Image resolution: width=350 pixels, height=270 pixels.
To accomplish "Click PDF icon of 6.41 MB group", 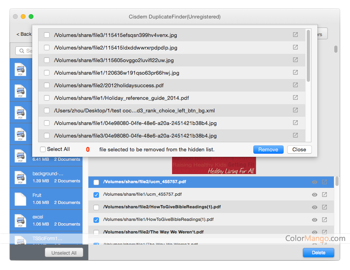I will (x=20, y=156).
